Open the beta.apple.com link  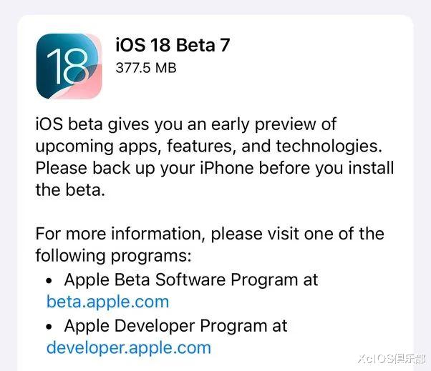tap(107, 302)
